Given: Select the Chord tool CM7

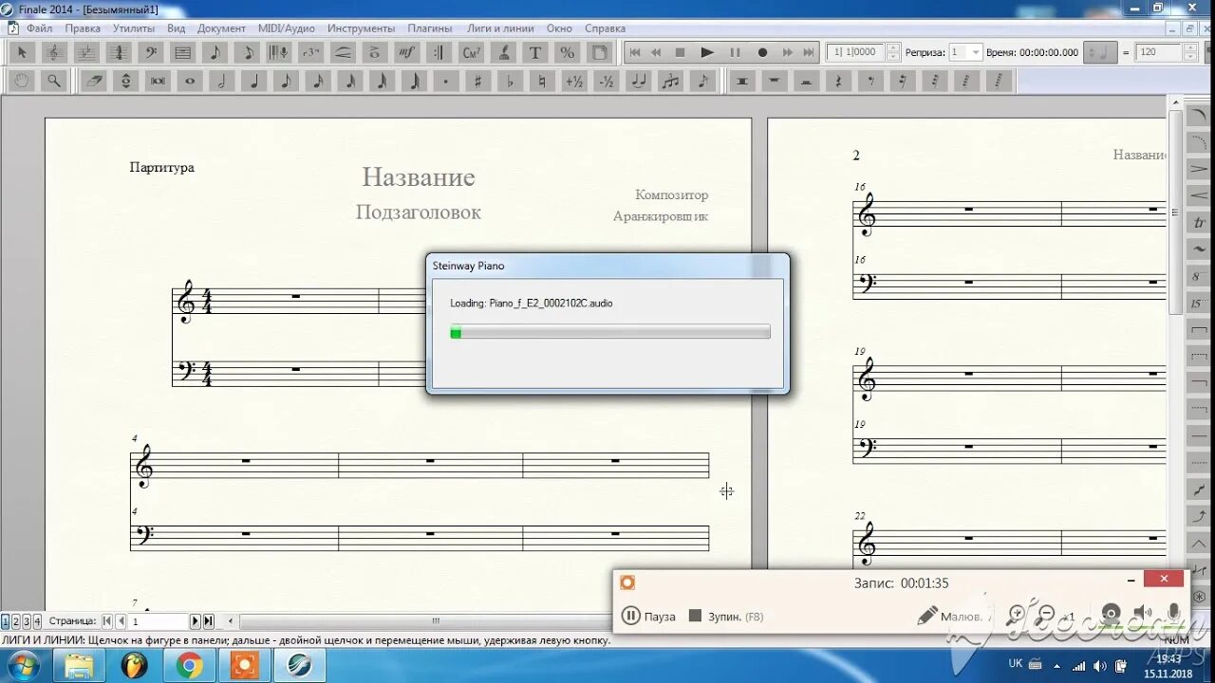Looking at the screenshot, I should click(472, 52).
